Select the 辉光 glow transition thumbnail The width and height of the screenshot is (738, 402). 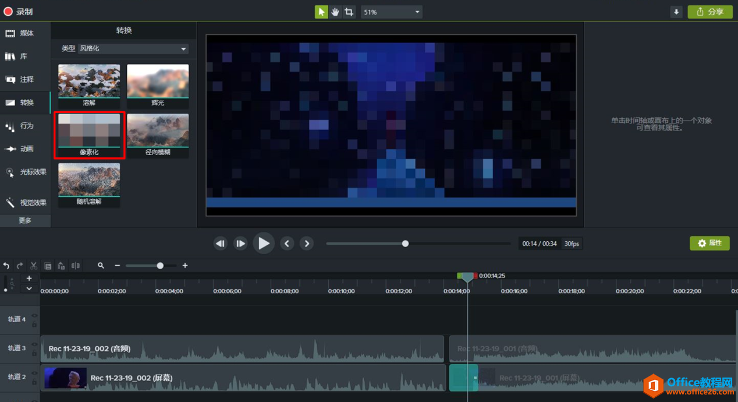click(x=158, y=86)
